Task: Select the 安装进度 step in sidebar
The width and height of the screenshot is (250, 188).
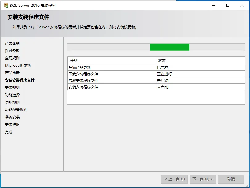Action: 12,124
